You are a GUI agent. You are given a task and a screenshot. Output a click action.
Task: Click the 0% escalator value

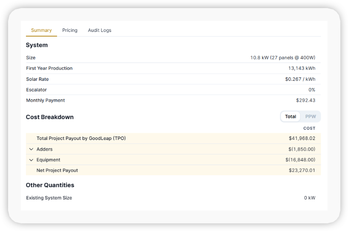(x=312, y=90)
